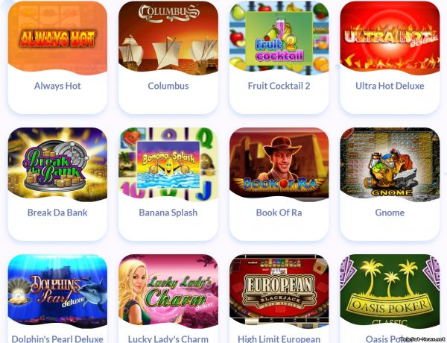Viewport: 447px width, 343px height.
Task: Follow the Fruit Cocktail 2 title link
Action: click(279, 86)
